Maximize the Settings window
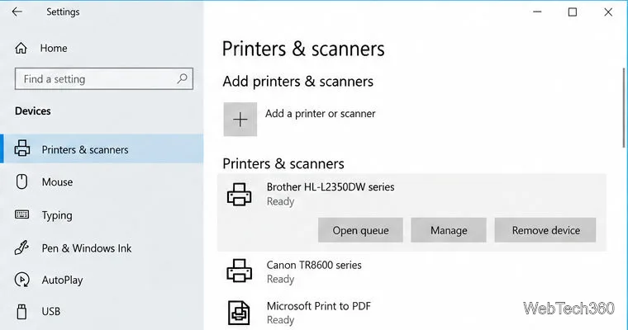Image resolution: width=628 pixels, height=330 pixels. [573, 12]
